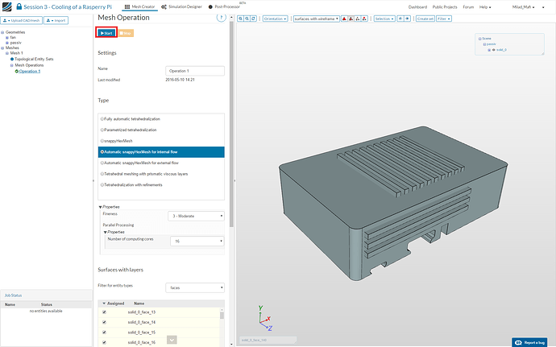Open Number of computing cores dropdown
556x347 pixels.
click(196, 241)
